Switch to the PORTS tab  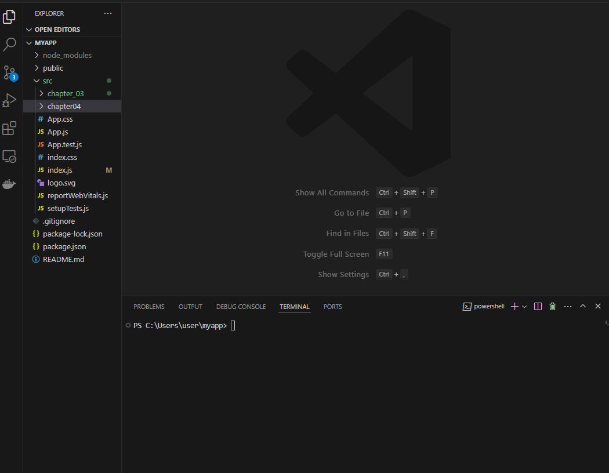[332, 307]
